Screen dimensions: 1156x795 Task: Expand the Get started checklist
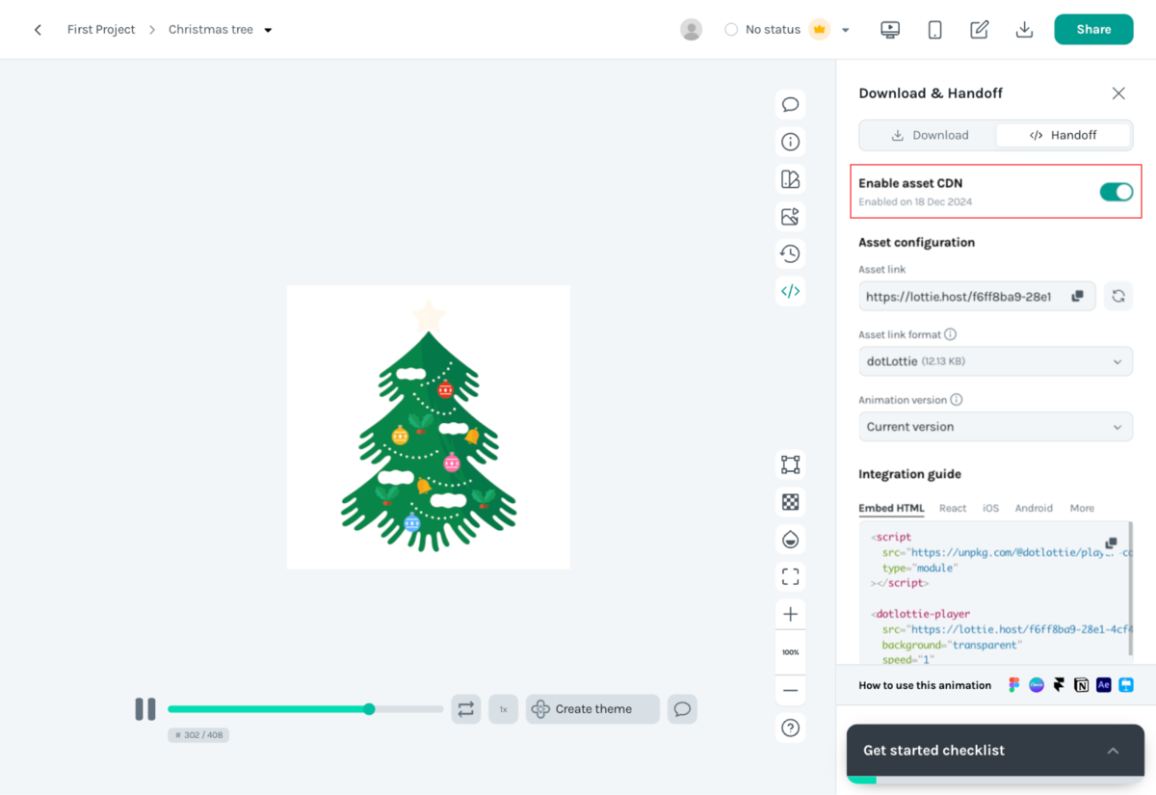[x=1113, y=751]
